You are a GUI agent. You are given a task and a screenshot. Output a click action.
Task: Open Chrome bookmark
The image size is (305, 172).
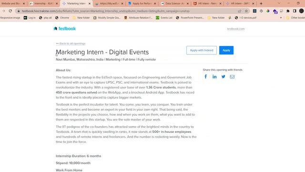tap(62, 18)
